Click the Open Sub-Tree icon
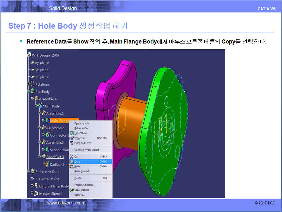 pyautogui.click(x=72, y=143)
